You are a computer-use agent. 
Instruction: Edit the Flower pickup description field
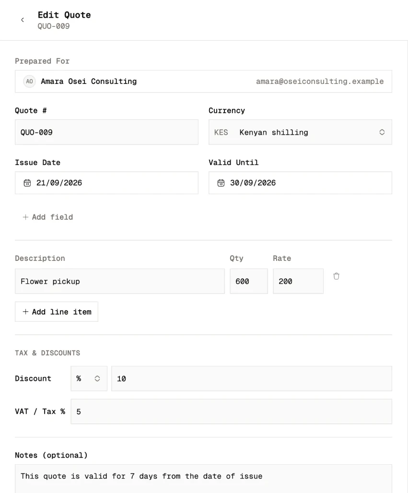(x=120, y=281)
